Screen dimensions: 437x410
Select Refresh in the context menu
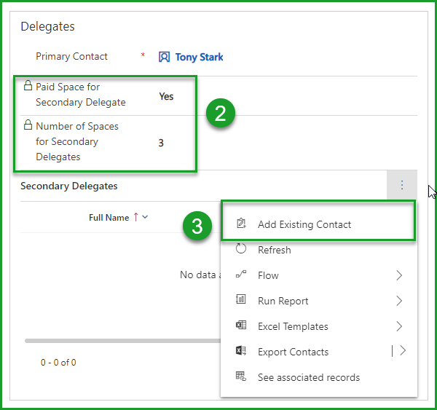pyautogui.click(x=319, y=250)
